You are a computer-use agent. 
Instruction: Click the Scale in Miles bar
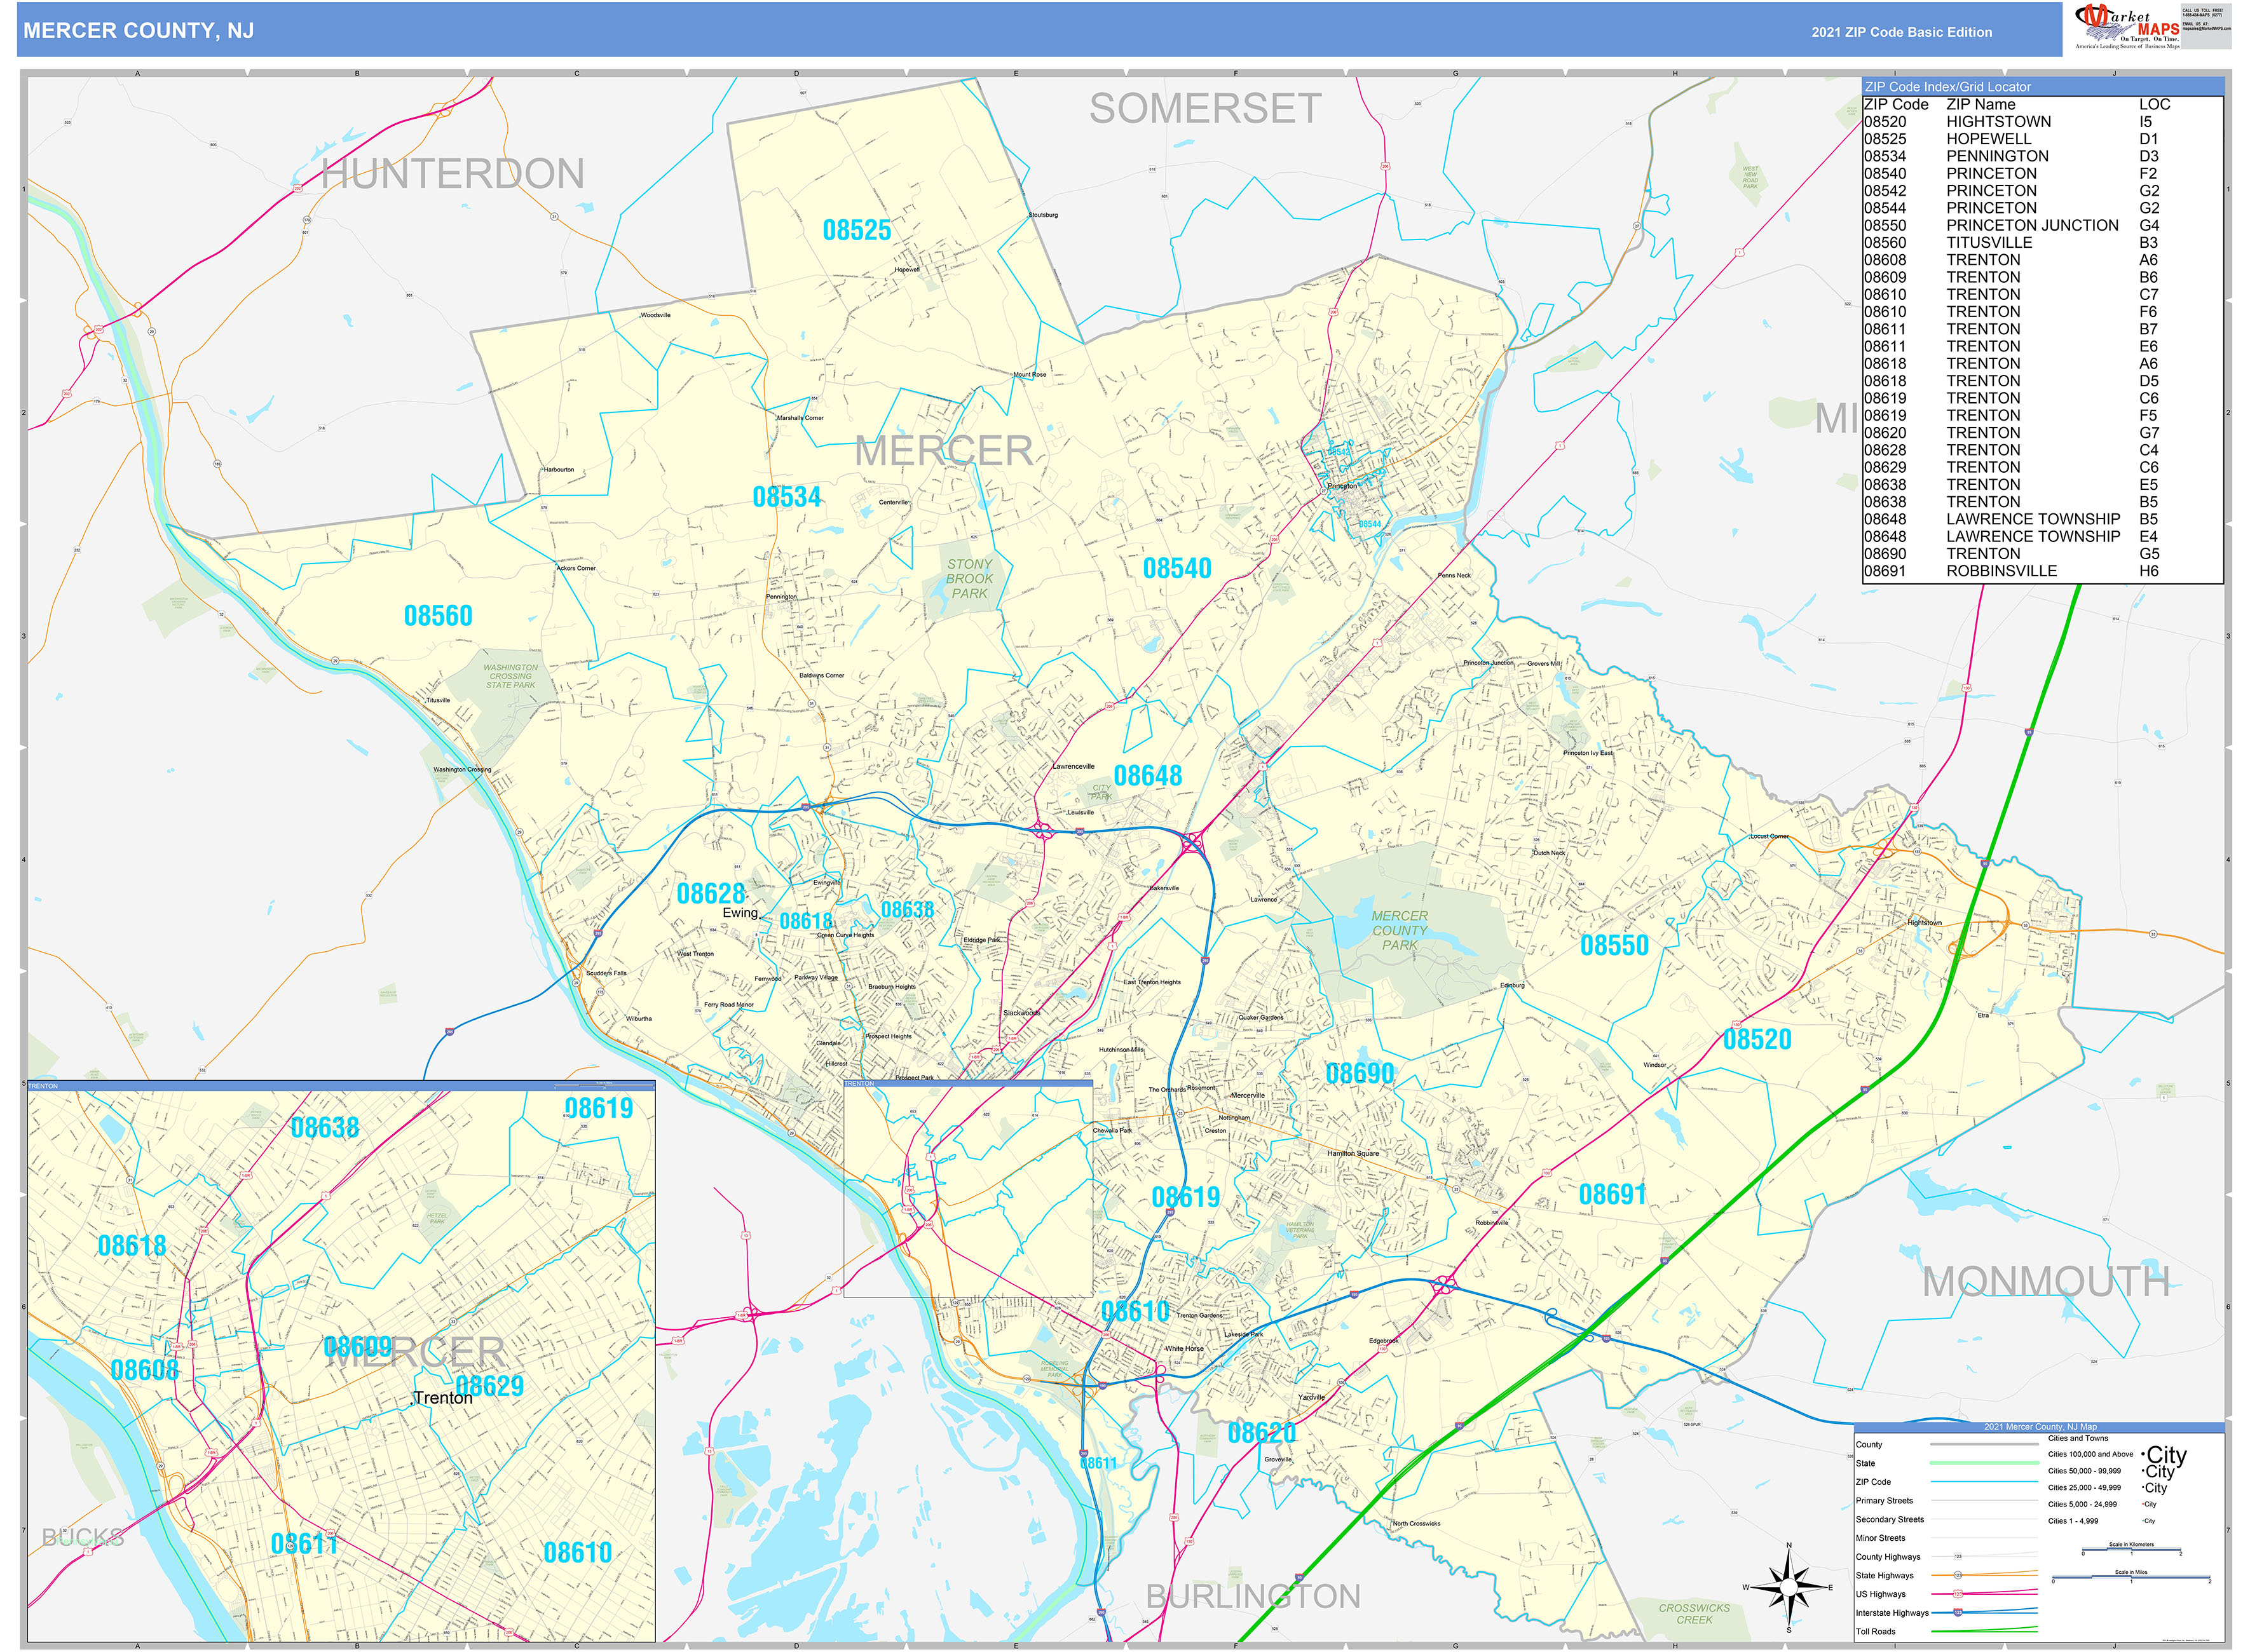pos(2131,1578)
